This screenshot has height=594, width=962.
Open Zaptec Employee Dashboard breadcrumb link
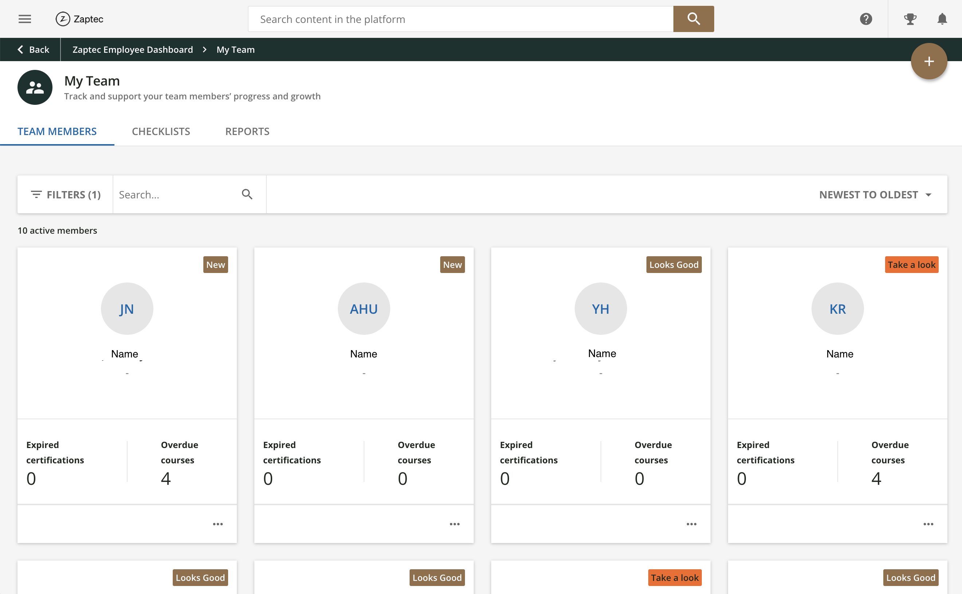click(133, 49)
